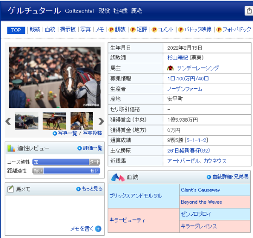Click the share icon in the header

[249, 11]
